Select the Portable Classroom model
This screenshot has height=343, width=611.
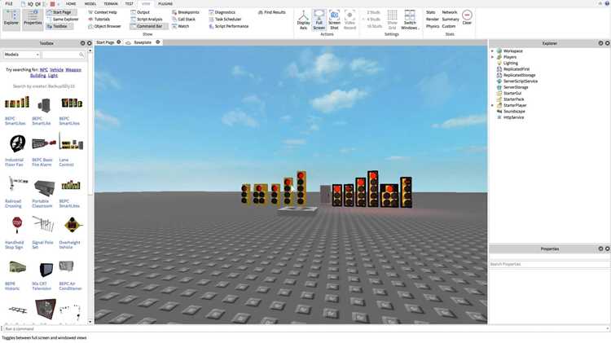[43, 191]
